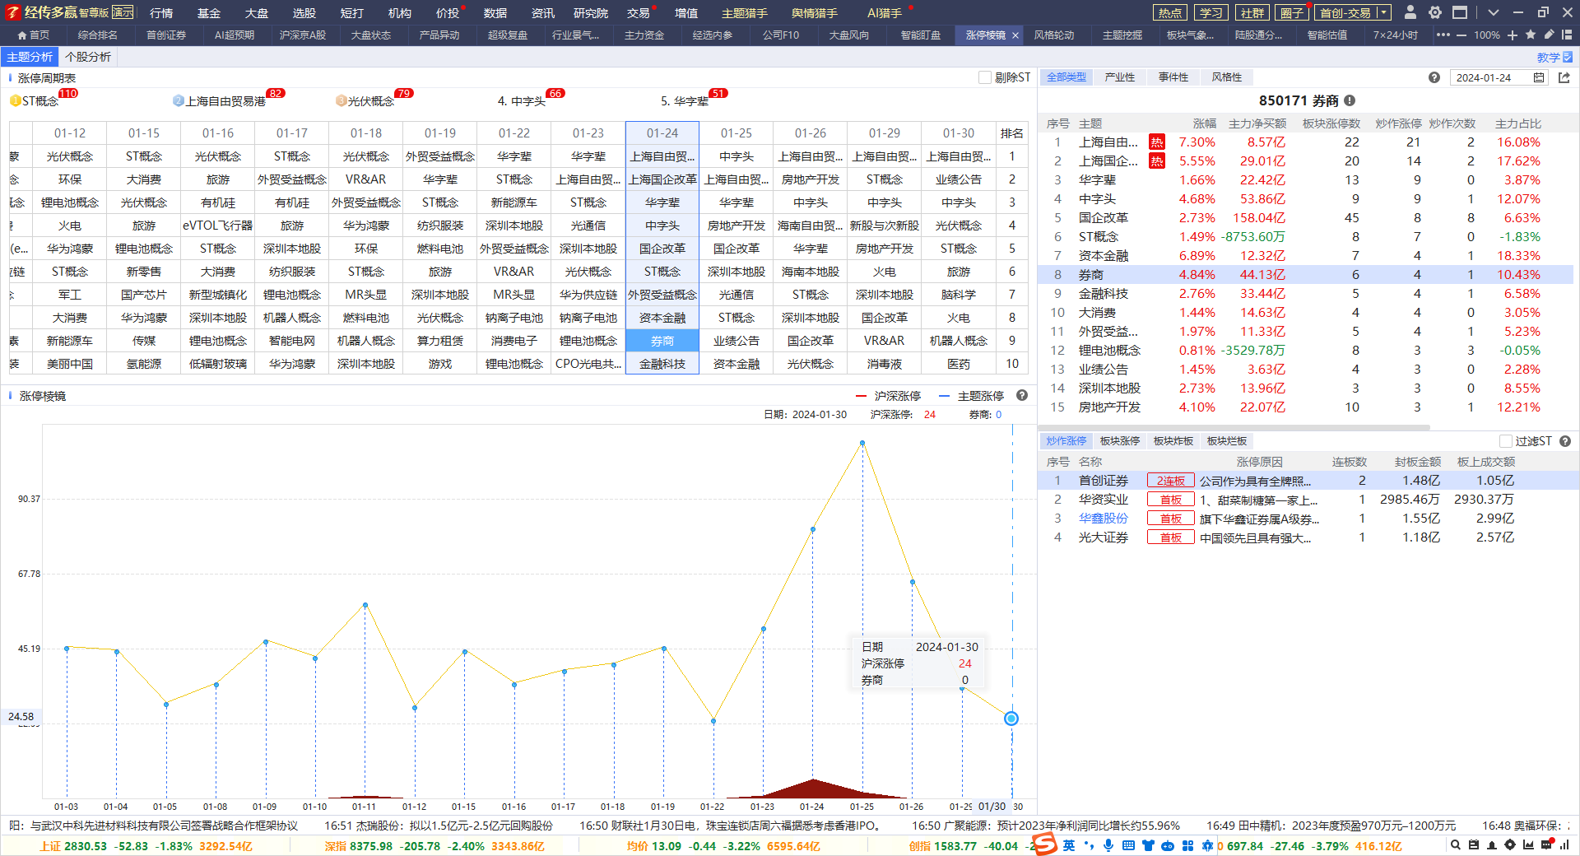The image size is (1580, 856).
Task: Switch to the 个股分析 tab
Action: click(x=88, y=57)
